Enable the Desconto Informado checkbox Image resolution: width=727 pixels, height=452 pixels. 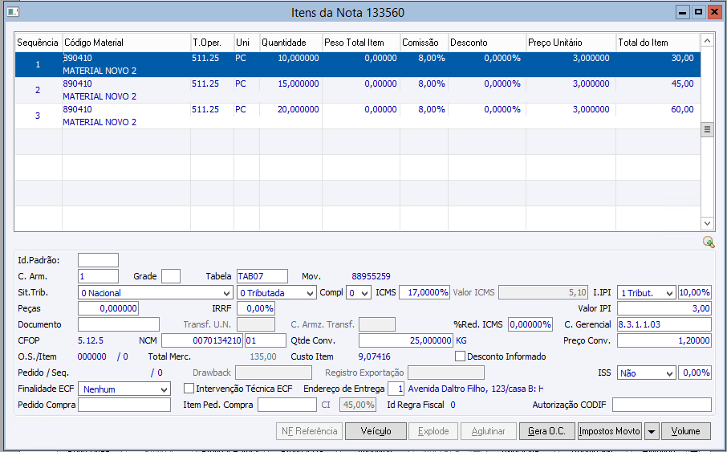461,356
